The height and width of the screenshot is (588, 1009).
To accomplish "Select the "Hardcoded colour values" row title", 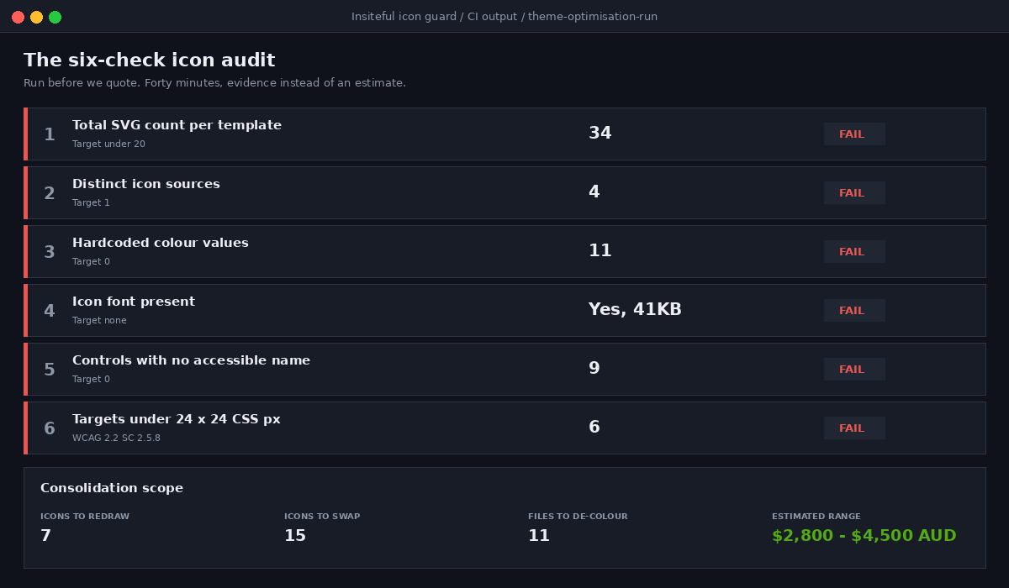I will (x=161, y=243).
